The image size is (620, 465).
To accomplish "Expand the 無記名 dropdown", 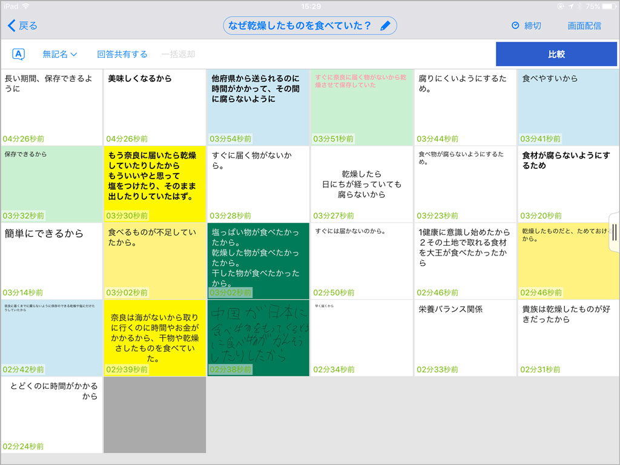I will click(60, 54).
